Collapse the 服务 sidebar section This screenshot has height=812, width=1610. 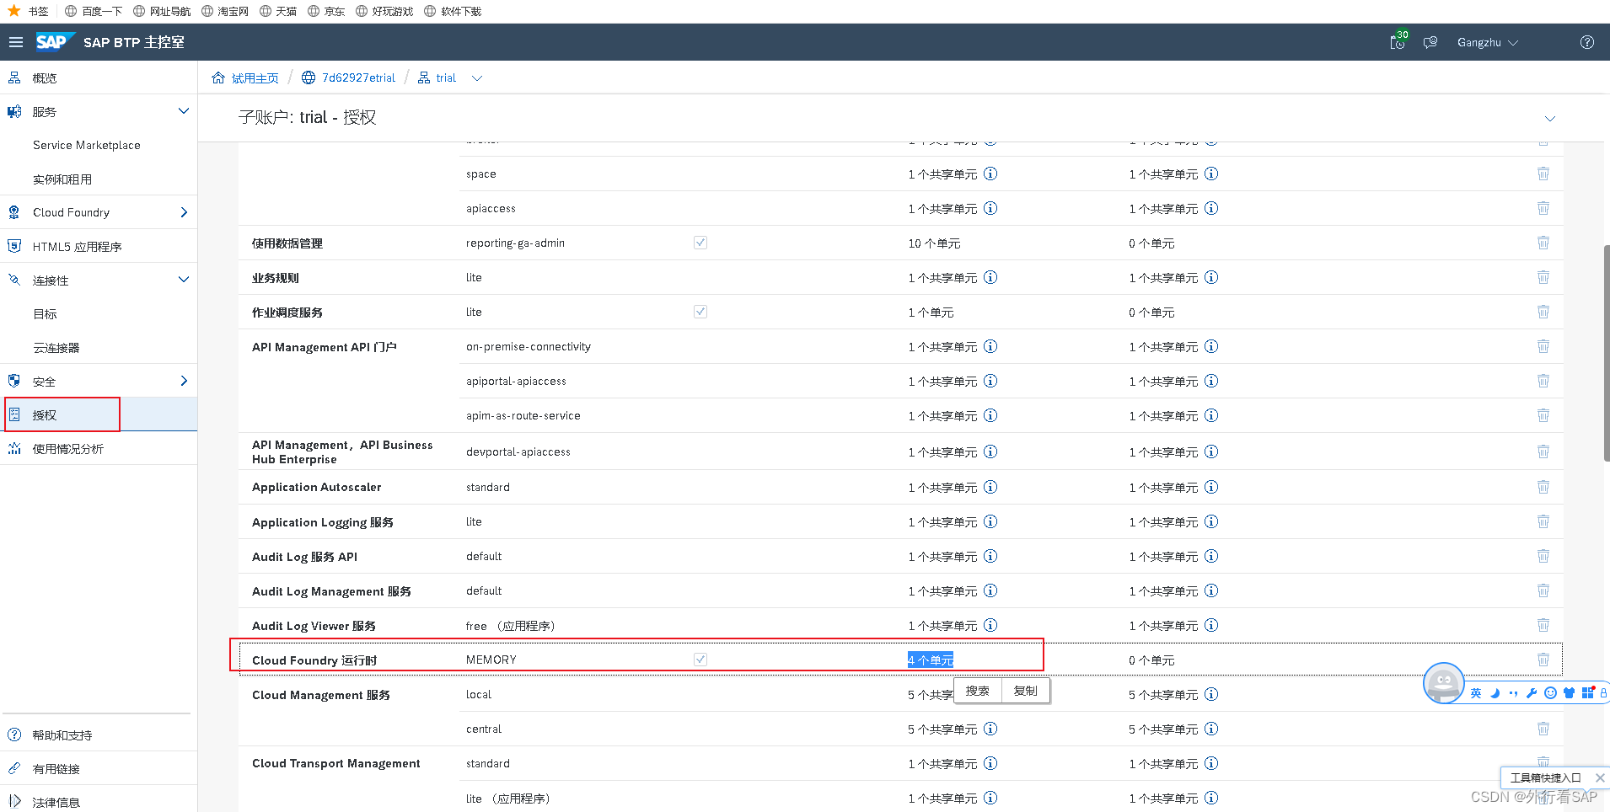(184, 111)
